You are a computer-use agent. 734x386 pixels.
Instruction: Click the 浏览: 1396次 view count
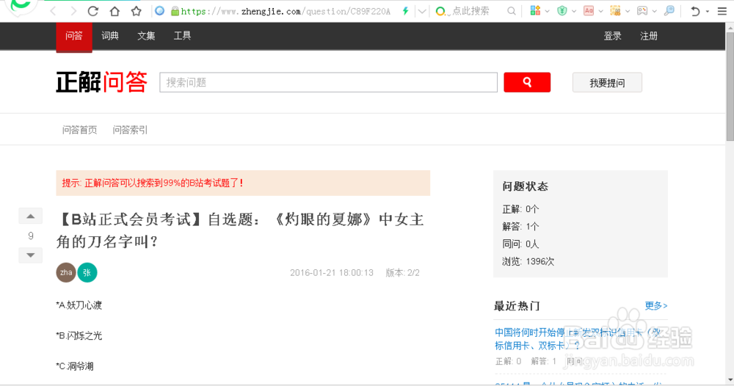[x=528, y=261]
